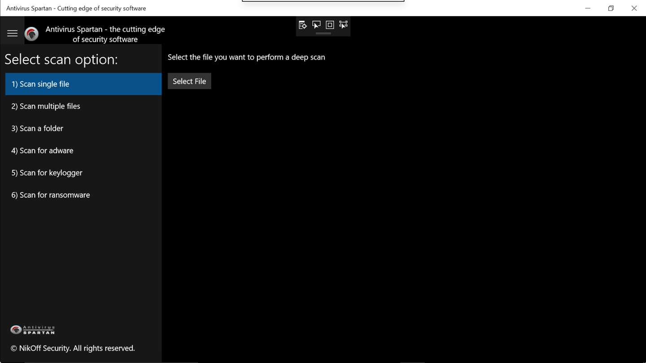Pick the 'Scan for keylogger' option

[x=83, y=173]
